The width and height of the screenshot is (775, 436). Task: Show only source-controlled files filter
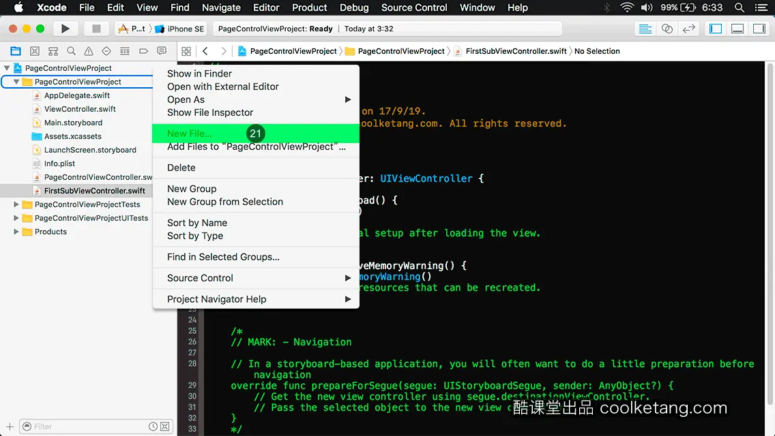(165, 426)
